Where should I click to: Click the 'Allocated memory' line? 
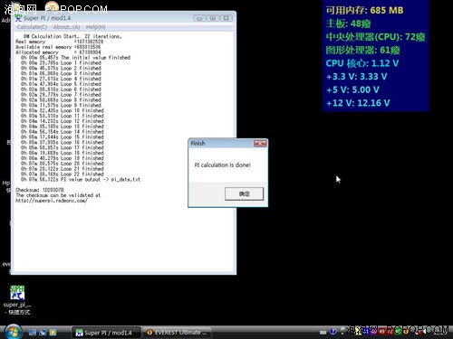(x=58, y=52)
